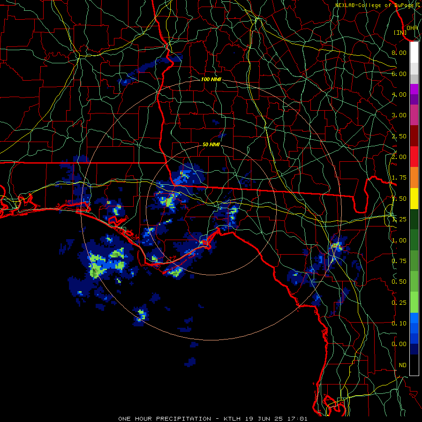Click the '0.50' legend value

(x=399, y=282)
